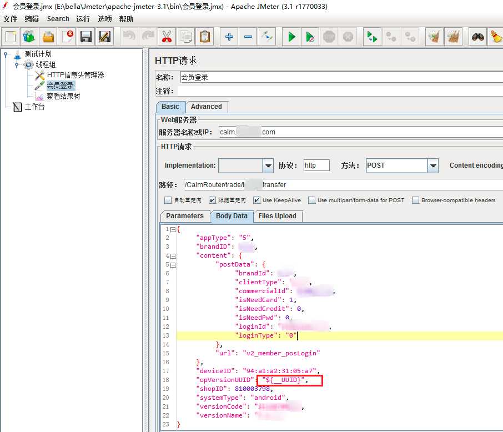
Task: Toggle Use KeepAlive checkbox
Action: pyautogui.click(x=256, y=200)
